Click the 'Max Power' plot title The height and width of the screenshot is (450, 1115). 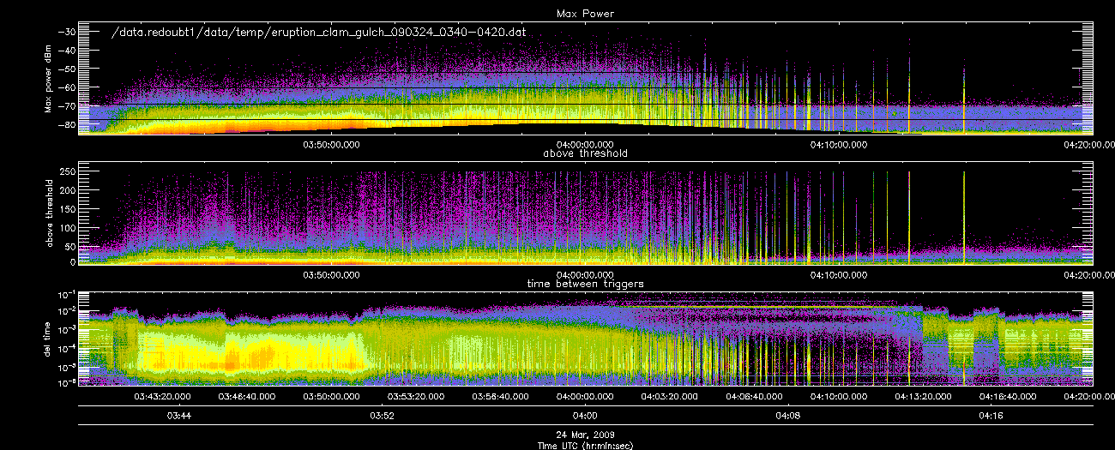tap(587, 15)
